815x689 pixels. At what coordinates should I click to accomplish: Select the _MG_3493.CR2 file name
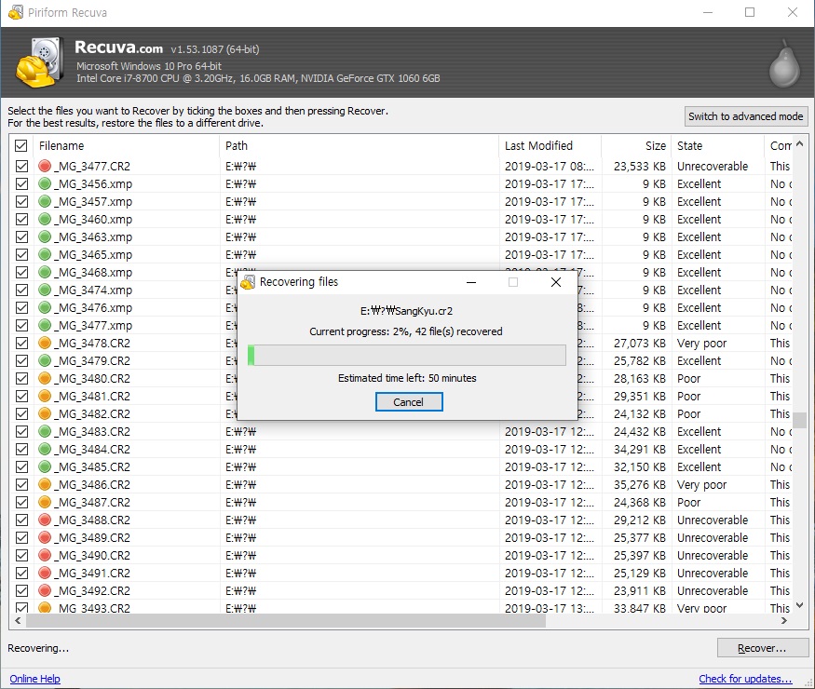pos(92,607)
